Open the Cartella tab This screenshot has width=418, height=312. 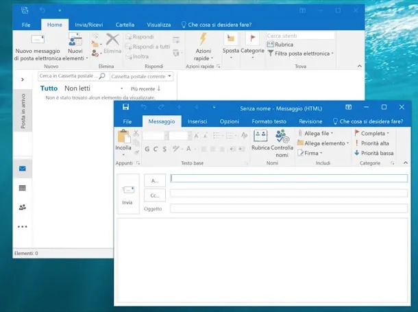pos(125,25)
